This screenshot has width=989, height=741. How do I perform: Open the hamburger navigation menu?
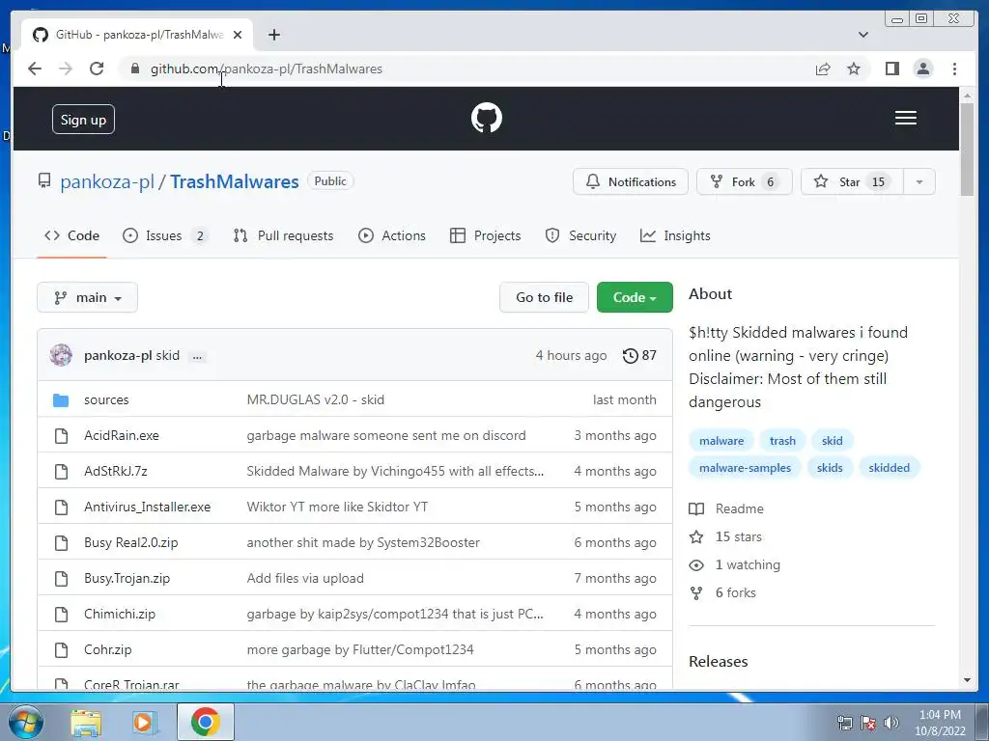[x=906, y=118]
